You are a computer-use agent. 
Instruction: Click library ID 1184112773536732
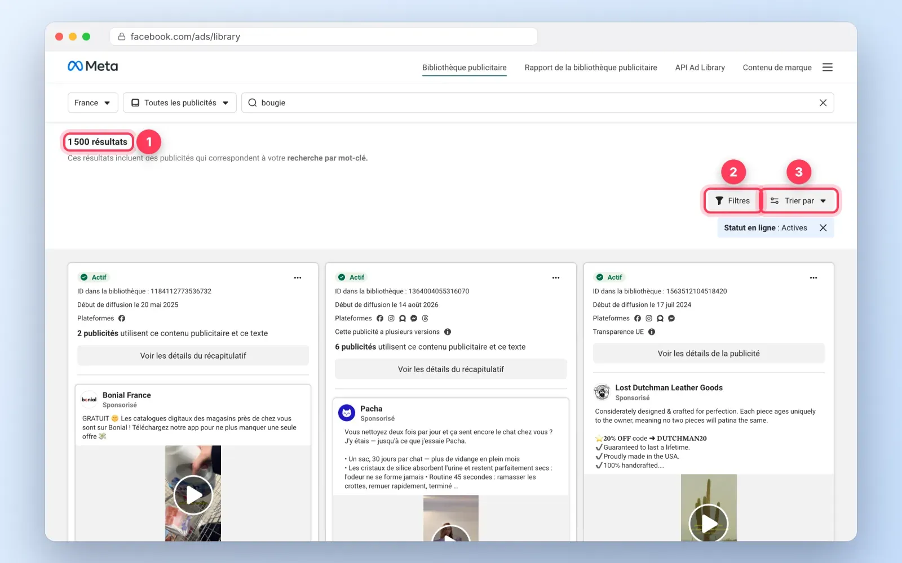point(181,292)
